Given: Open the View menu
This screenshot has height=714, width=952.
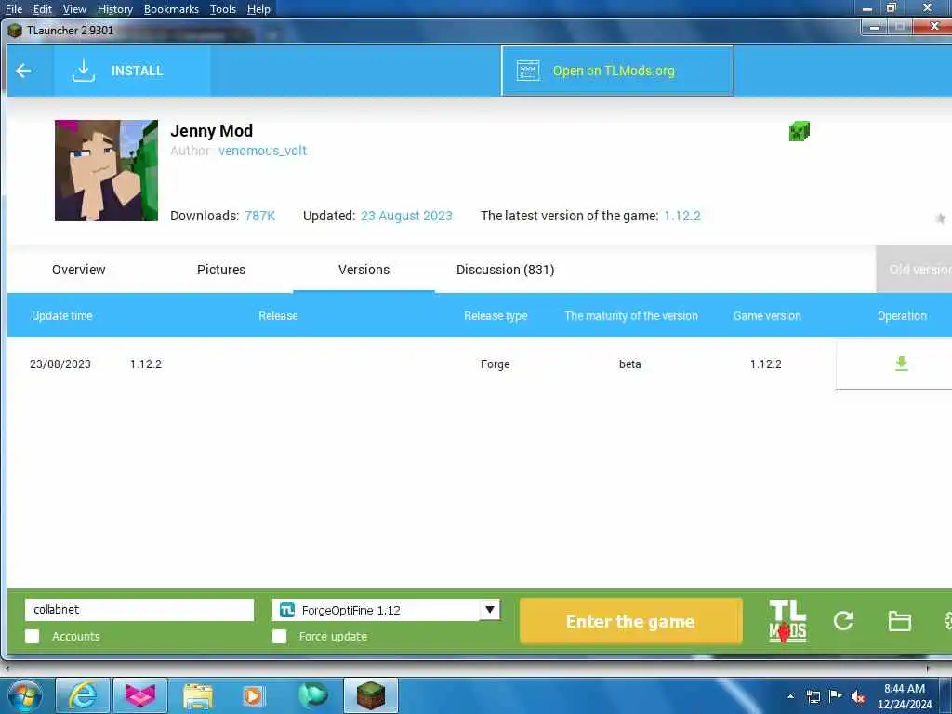Looking at the screenshot, I should [x=74, y=9].
